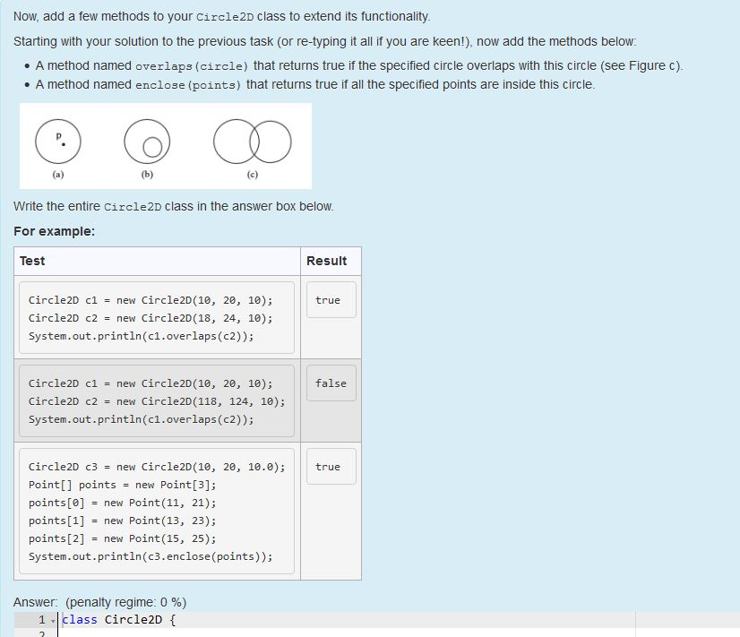
Task: Click the false result cell
Action: pyautogui.click(x=331, y=383)
